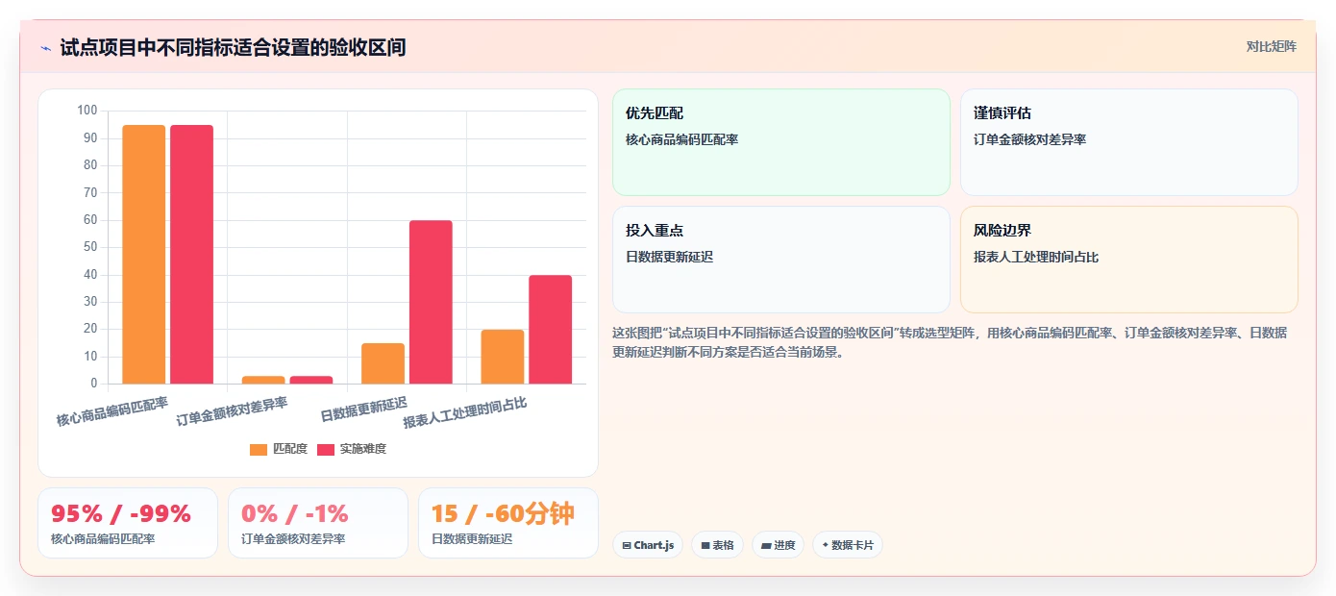The image size is (1336, 596).
Task: Click the 进度 tag
Action: (778, 545)
